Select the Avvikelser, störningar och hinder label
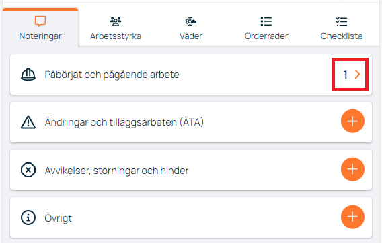This screenshot has height=243, width=382. 116,171
